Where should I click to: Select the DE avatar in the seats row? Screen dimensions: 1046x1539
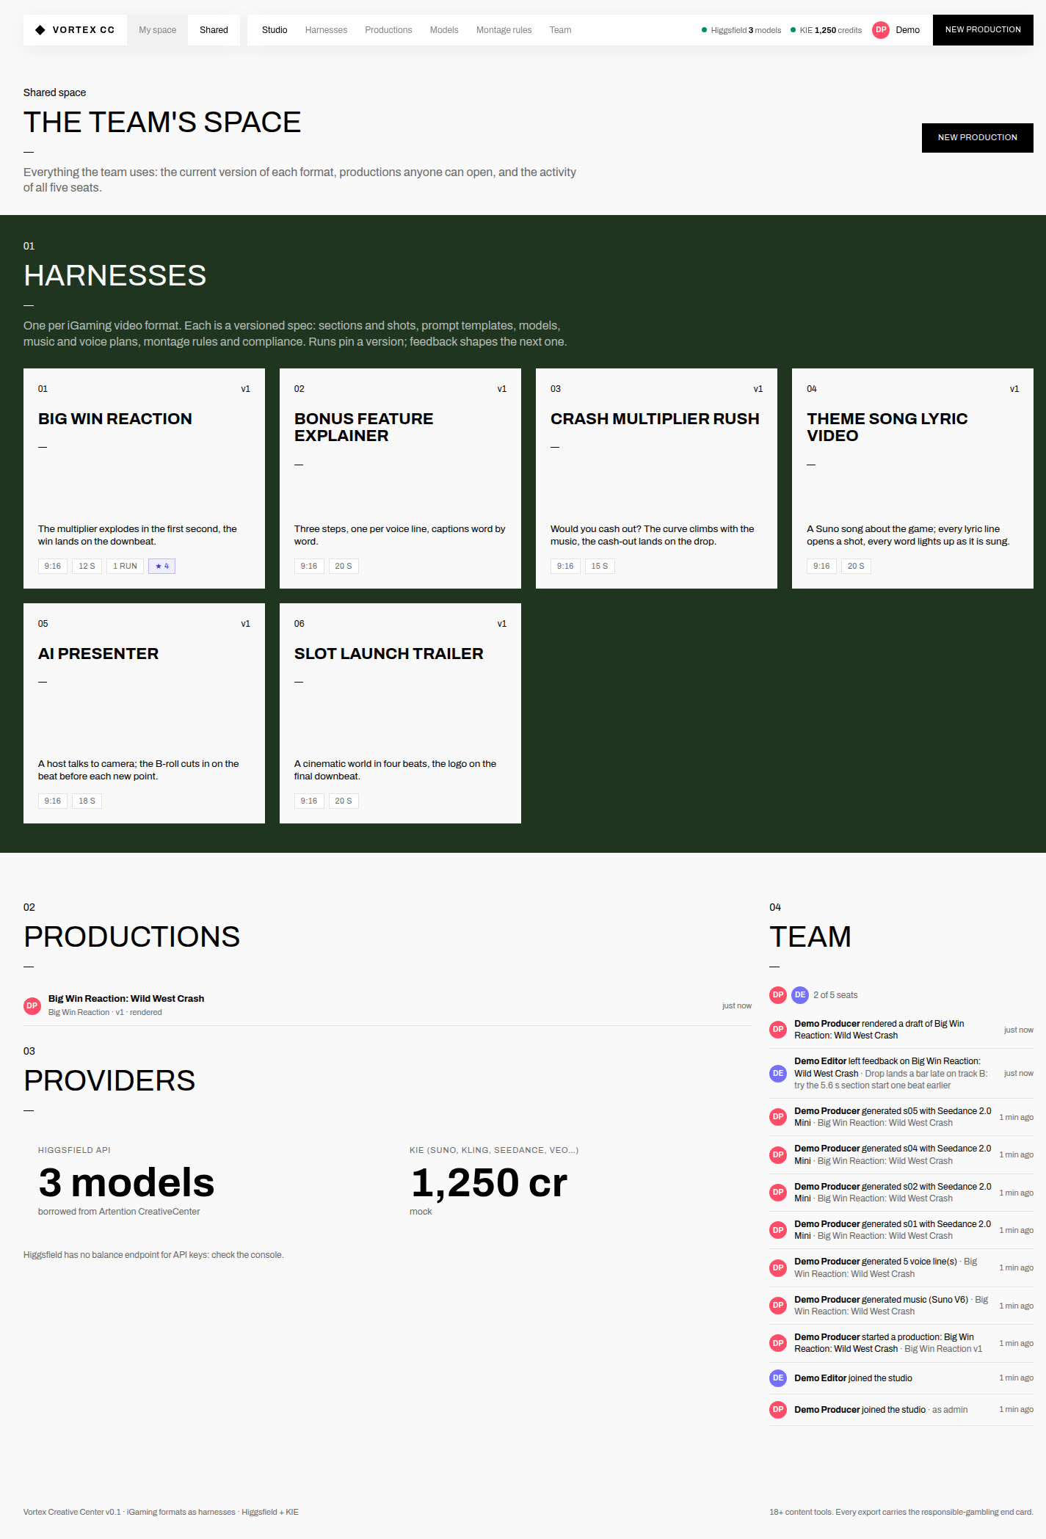pyautogui.click(x=800, y=995)
